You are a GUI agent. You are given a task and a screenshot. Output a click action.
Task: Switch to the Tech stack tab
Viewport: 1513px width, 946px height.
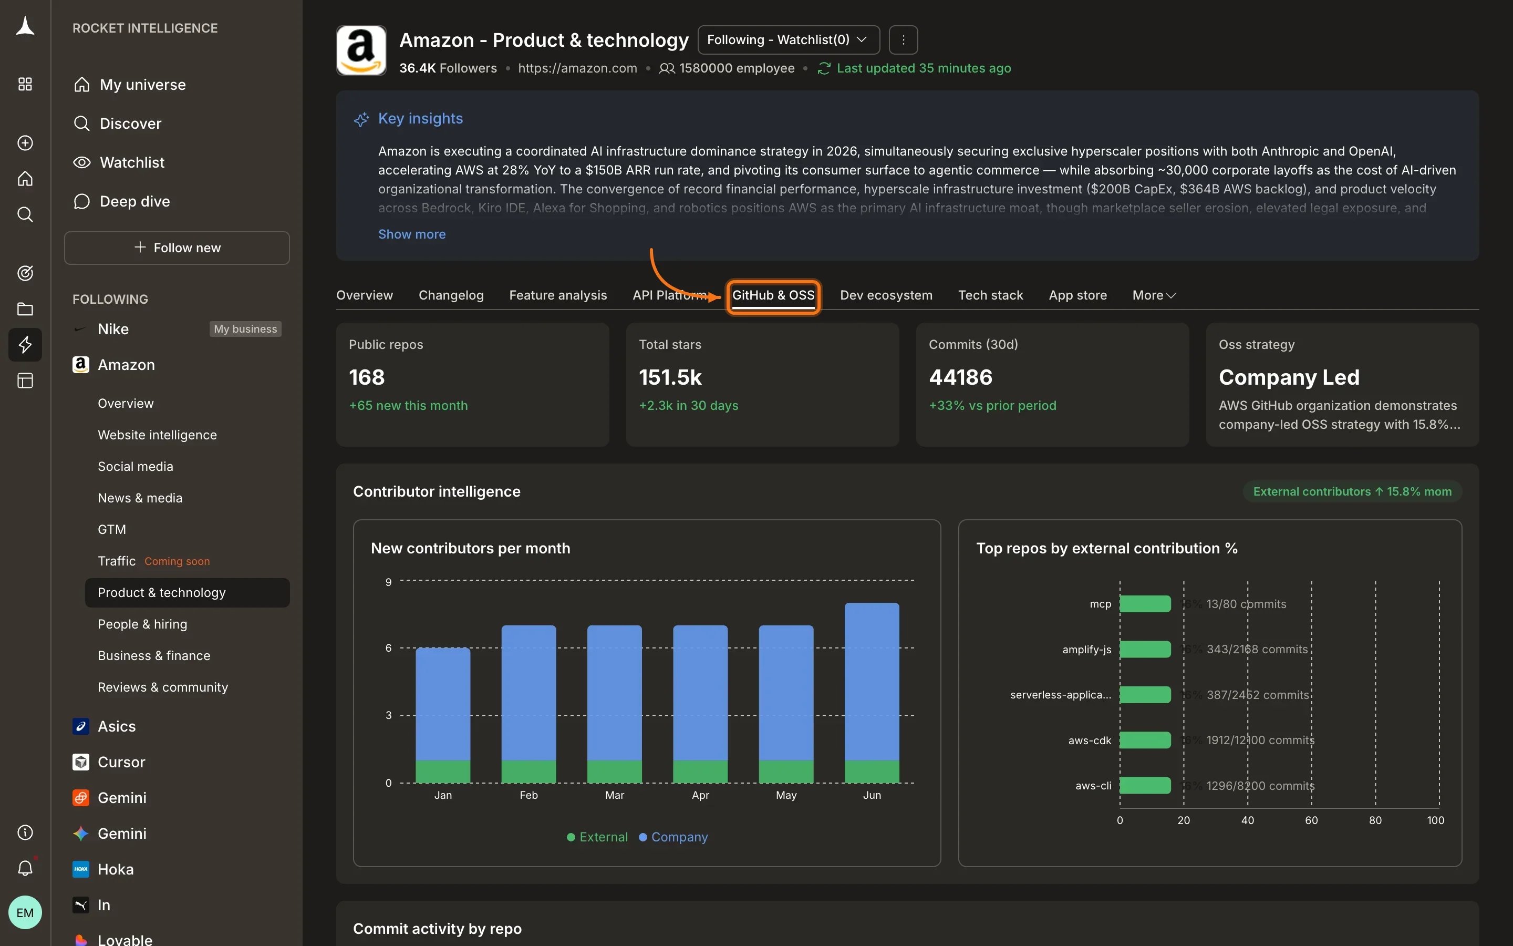coord(991,295)
